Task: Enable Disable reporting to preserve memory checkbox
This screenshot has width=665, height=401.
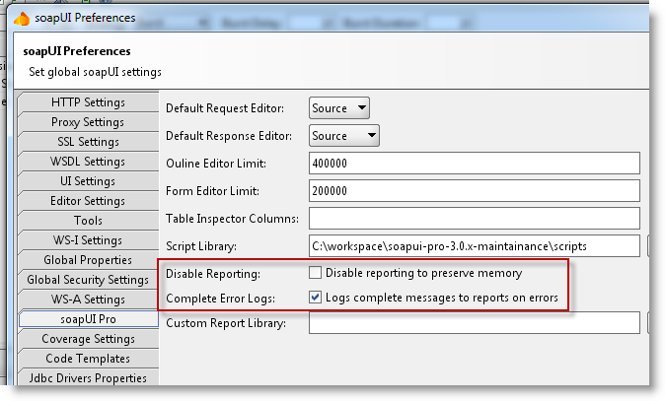Action: click(315, 273)
